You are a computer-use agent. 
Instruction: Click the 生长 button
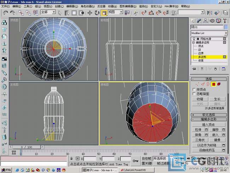tap(217, 99)
